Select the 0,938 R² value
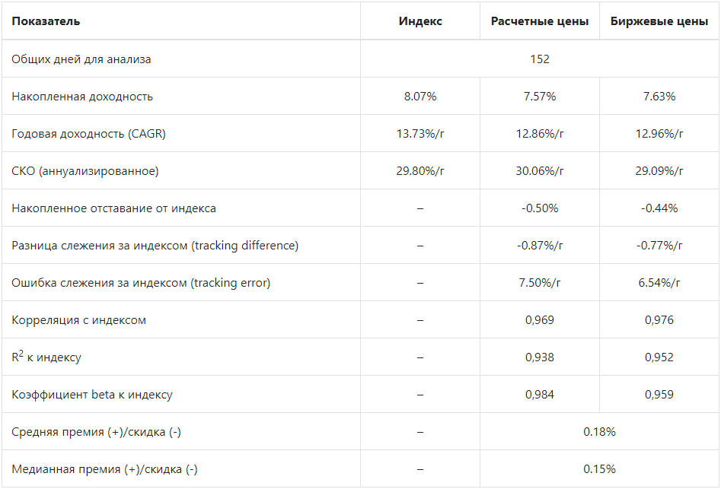The height and width of the screenshot is (489, 721). (x=539, y=357)
